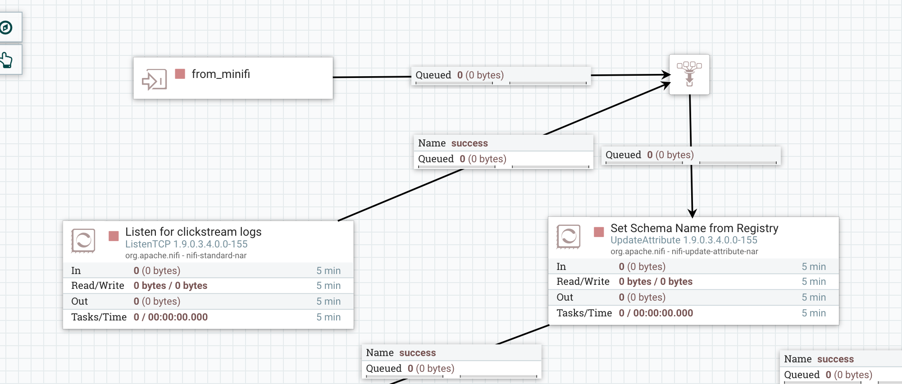The width and height of the screenshot is (902, 384).
Task: Click the In row of Listen for clickstream logs
Action: point(208,270)
